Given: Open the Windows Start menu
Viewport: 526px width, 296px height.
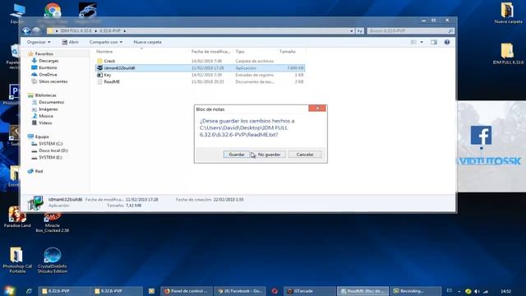Looking at the screenshot, I should pos(9,290).
